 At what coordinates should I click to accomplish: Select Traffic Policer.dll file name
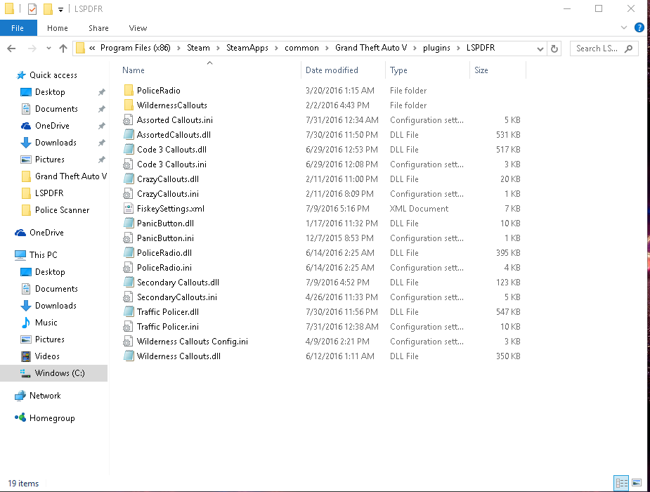pyautogui.click(x=168, y=311)
